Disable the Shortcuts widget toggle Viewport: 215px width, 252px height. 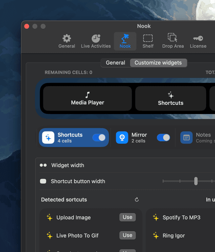click(99, 138)
